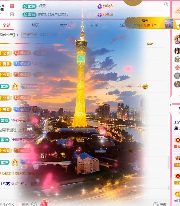180x206 pixels.
Task: Click the 富19 wealth badge
Action: pyautogui.click(x=5, y=140)
